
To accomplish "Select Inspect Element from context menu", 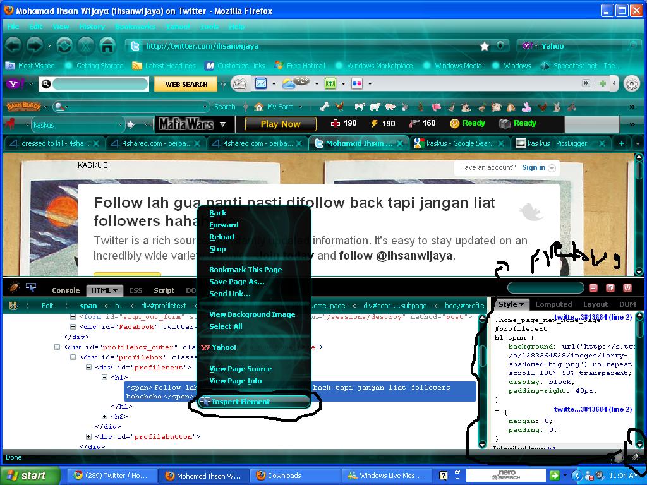I will [x=254, y=402].
